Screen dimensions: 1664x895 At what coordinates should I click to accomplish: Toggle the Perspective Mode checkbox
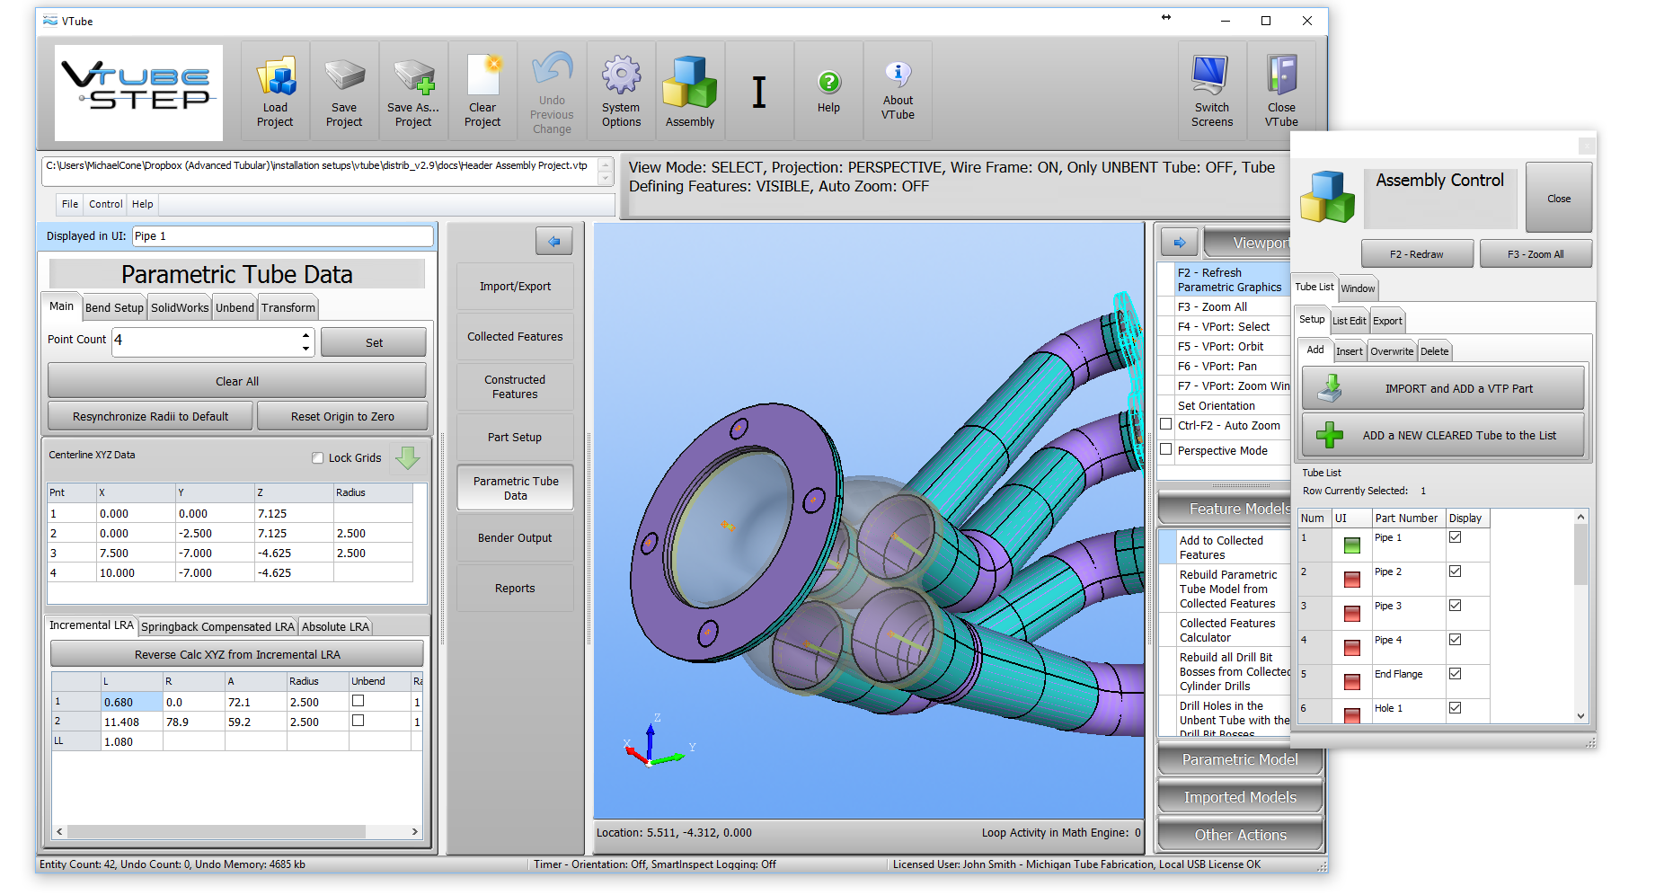coord(1166,449)
